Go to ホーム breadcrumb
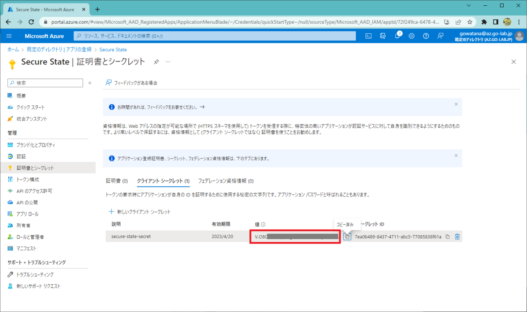Viewport: 527px width, 312px height. click(13, 50)
